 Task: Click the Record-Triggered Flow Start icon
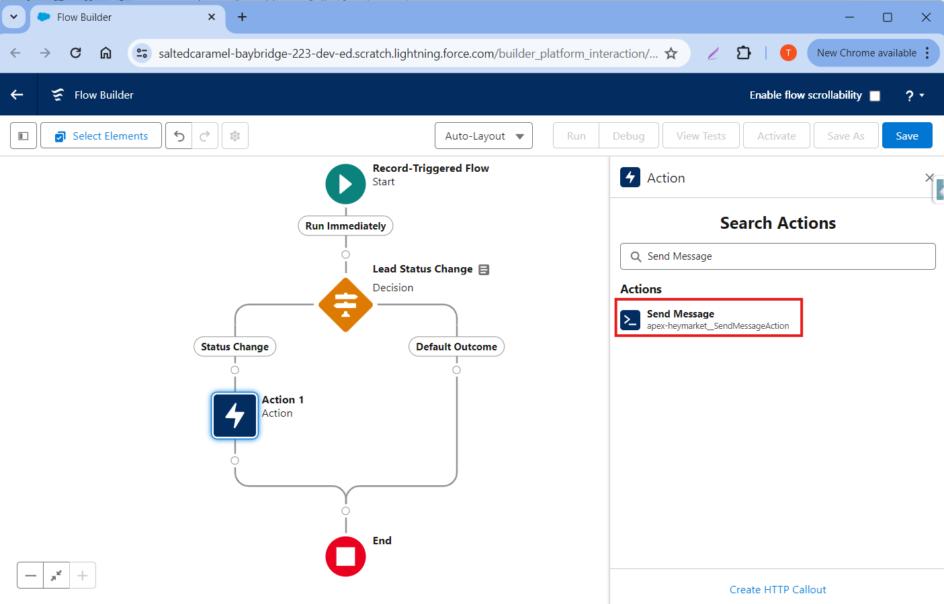tap(345, 184)
